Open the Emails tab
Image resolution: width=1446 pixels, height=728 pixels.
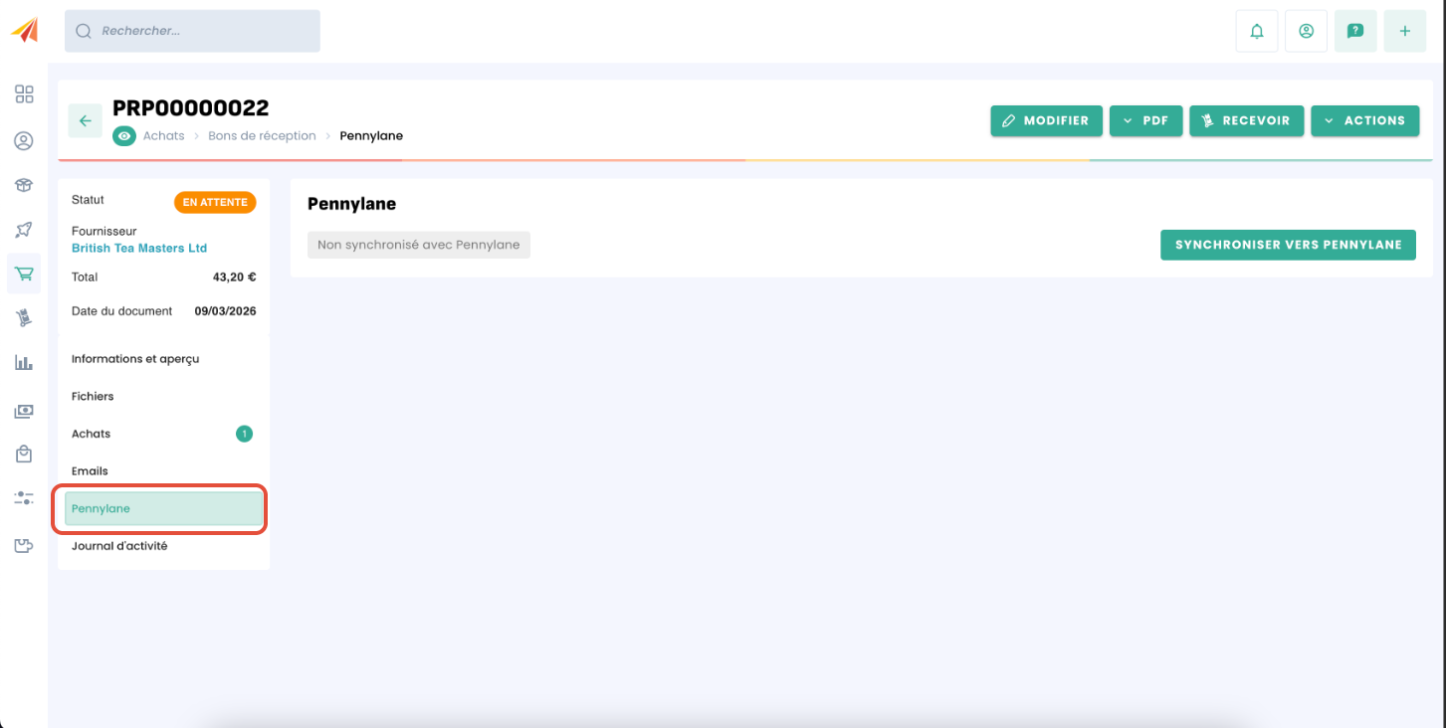click(x=164, y=470)
